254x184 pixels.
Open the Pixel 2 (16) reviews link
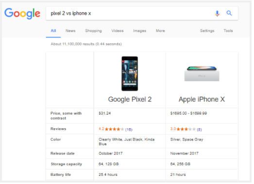[129, 130]
